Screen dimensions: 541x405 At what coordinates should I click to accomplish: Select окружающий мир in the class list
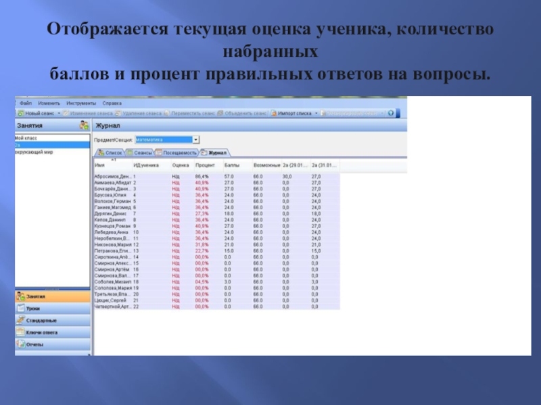coord(52,152)
